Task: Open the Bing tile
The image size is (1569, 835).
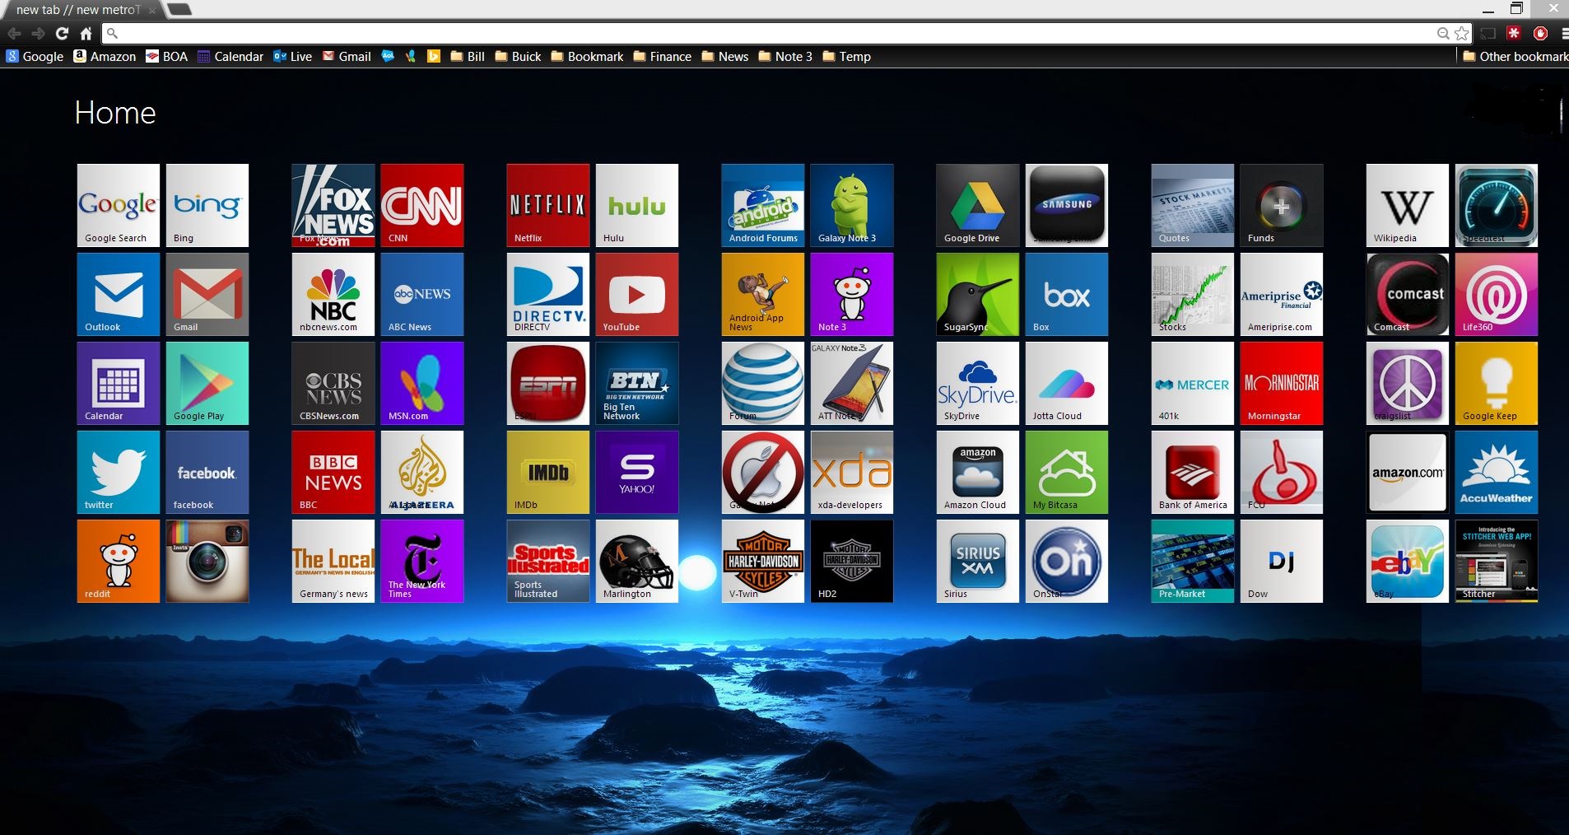Action: click(x=207, y=205)
